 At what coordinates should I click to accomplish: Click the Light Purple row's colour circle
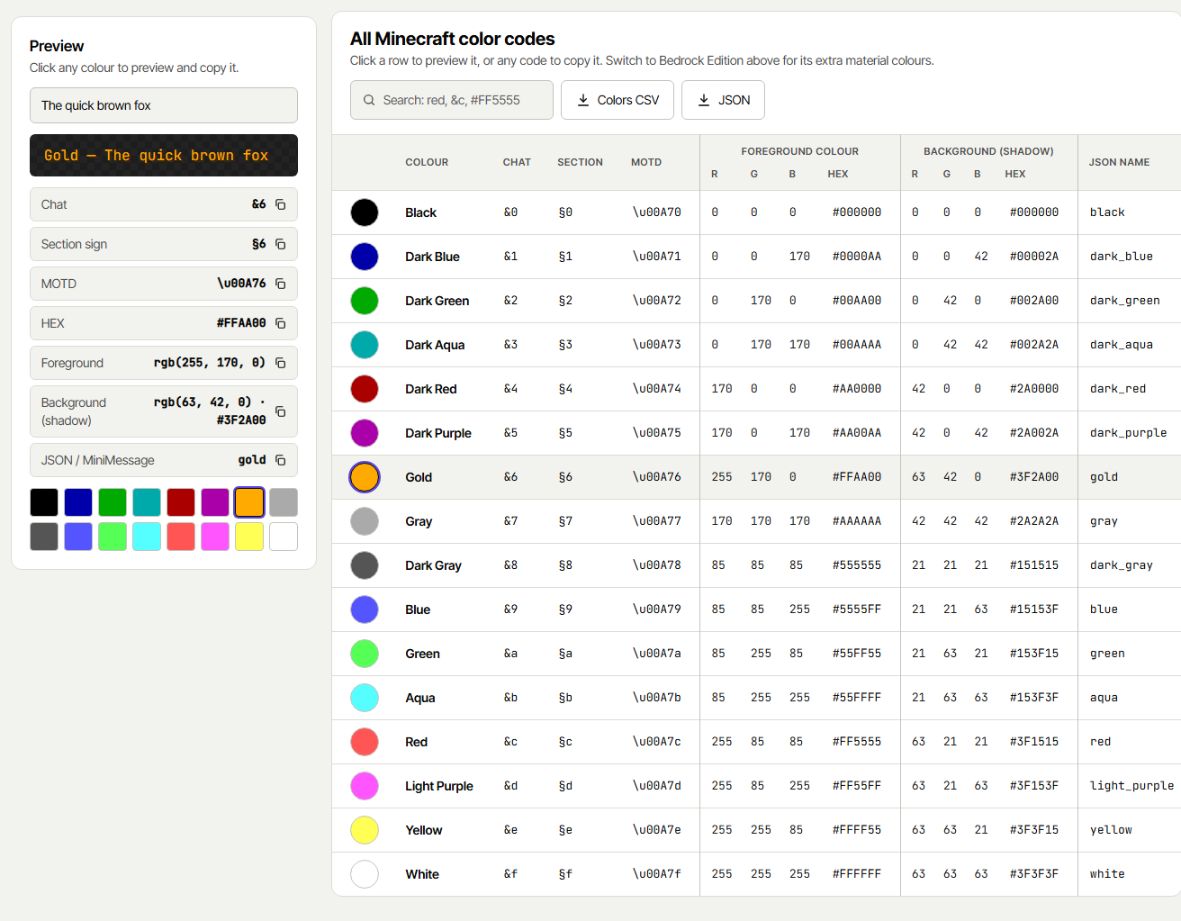365,786
